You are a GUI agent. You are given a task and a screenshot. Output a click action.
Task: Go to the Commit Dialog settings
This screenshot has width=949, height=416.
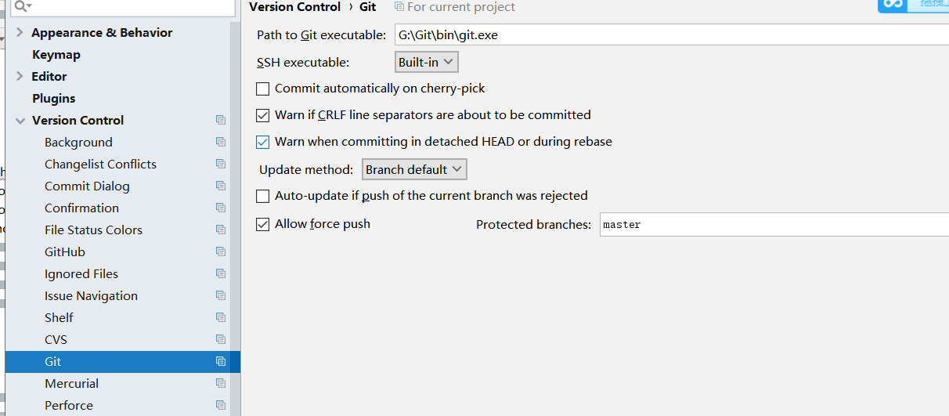[87, 186]
